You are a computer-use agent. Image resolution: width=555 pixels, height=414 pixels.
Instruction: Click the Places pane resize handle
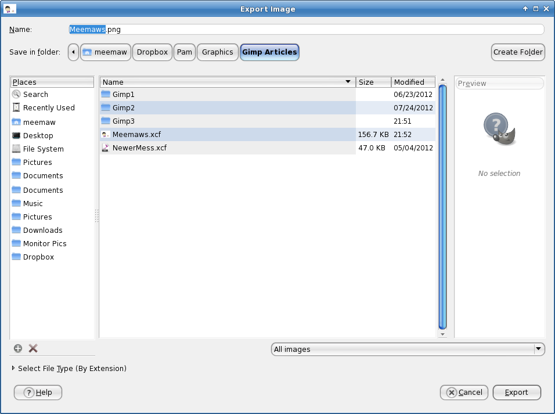point(96,215)
